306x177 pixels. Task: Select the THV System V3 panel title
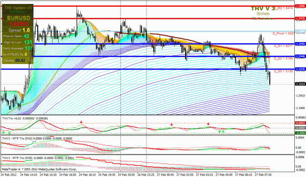tap(18, 8)
